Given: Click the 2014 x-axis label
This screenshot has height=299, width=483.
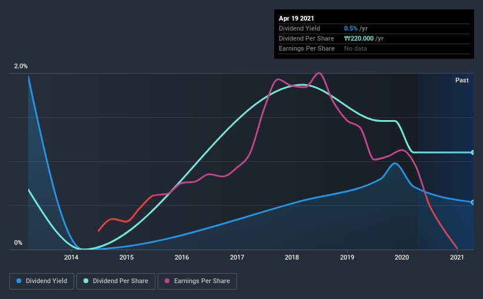Looking at the screenshot, I should (x=71, y=257).
